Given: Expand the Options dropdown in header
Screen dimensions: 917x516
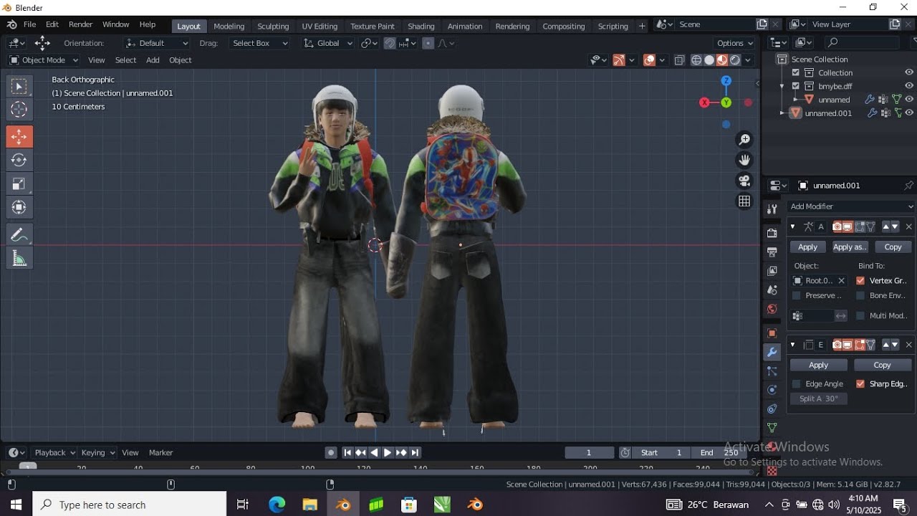Looking at the screenshot, I should pyautogui.click(x=734, y=43).
